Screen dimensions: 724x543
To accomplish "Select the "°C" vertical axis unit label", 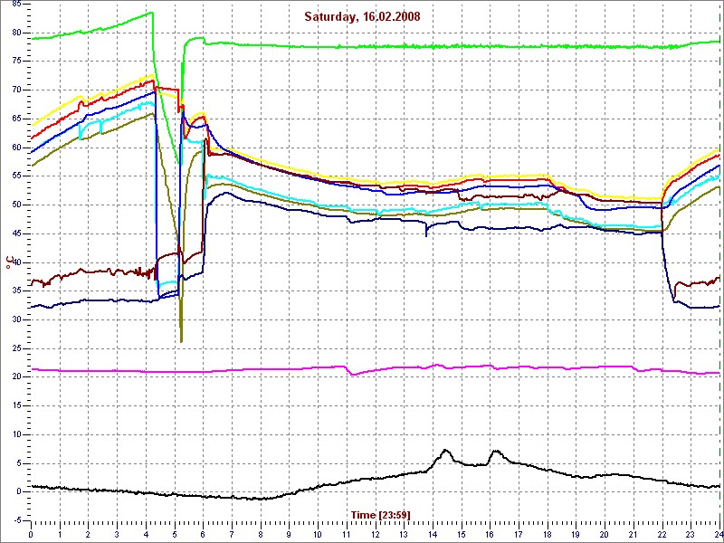I will click(9, 263).
